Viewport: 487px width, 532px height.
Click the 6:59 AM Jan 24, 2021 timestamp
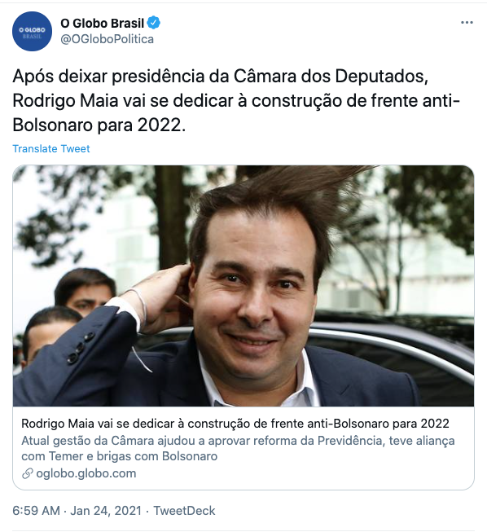click(x=77, y=511)
